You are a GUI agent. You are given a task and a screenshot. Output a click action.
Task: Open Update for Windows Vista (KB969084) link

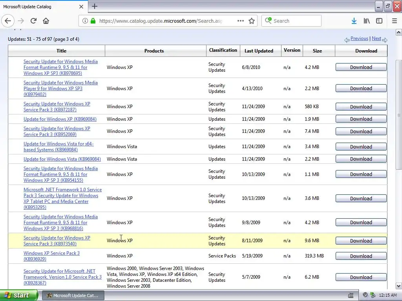click(x=62, y=159)
